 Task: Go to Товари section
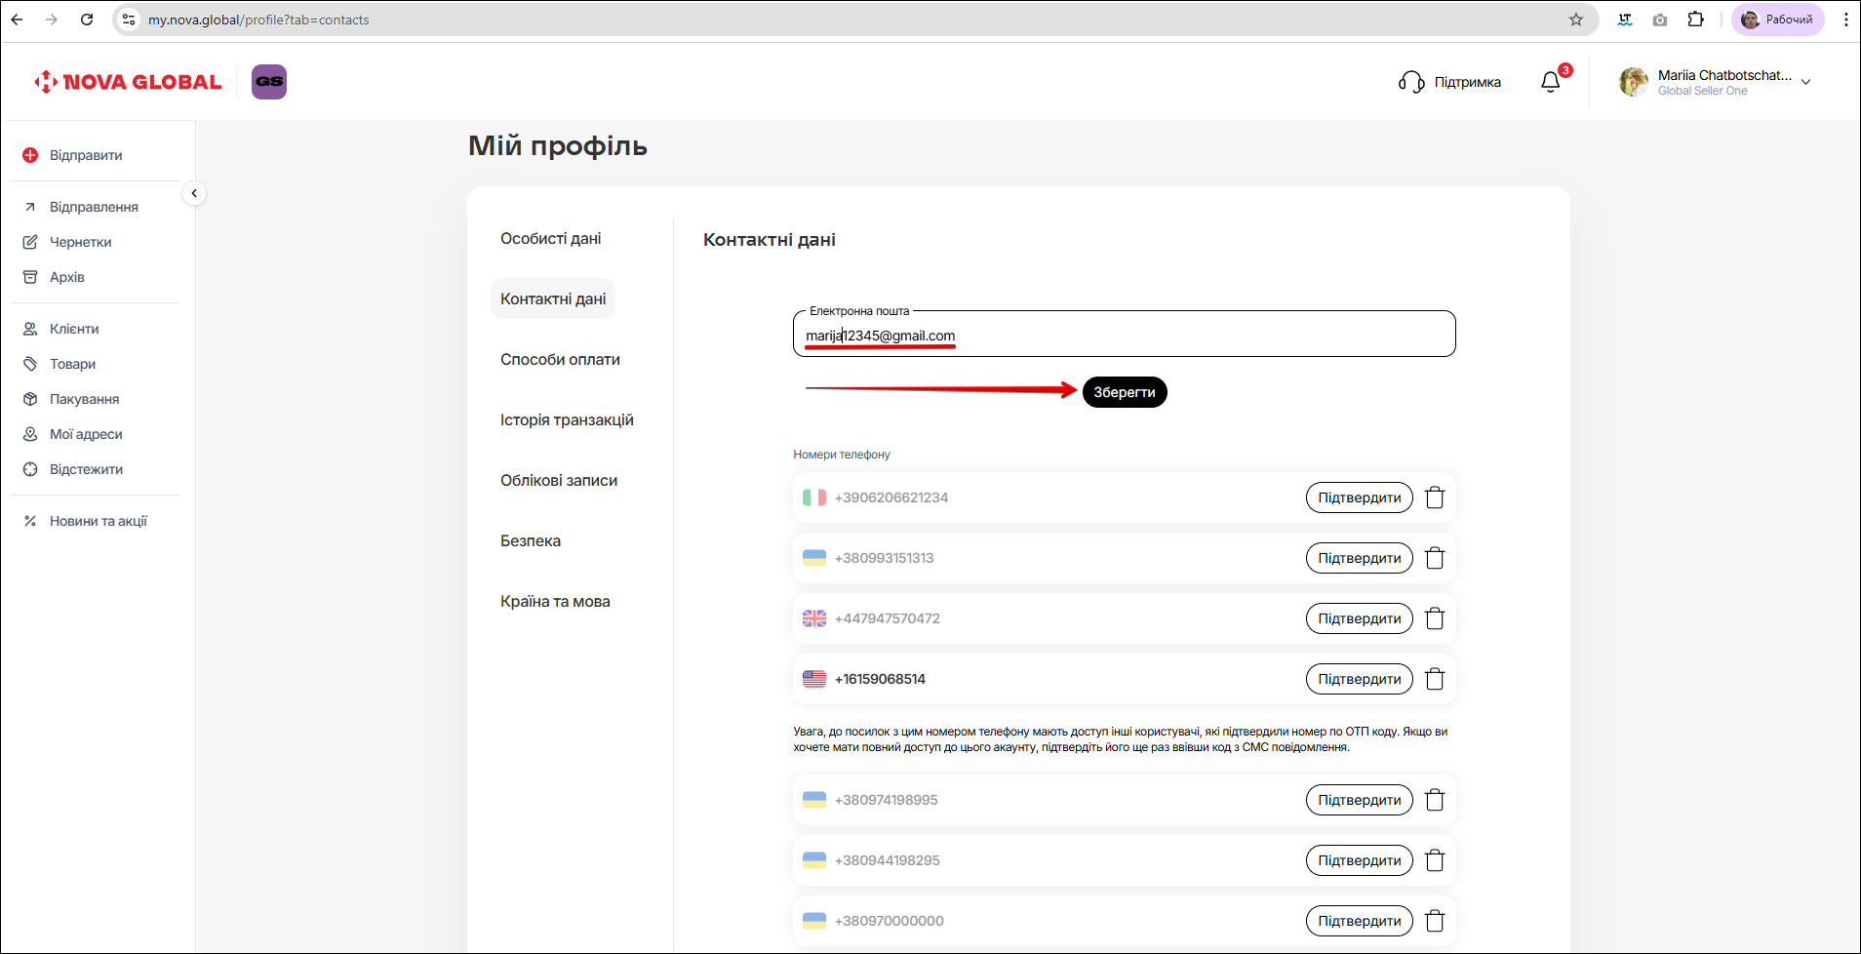click(72, 364)
